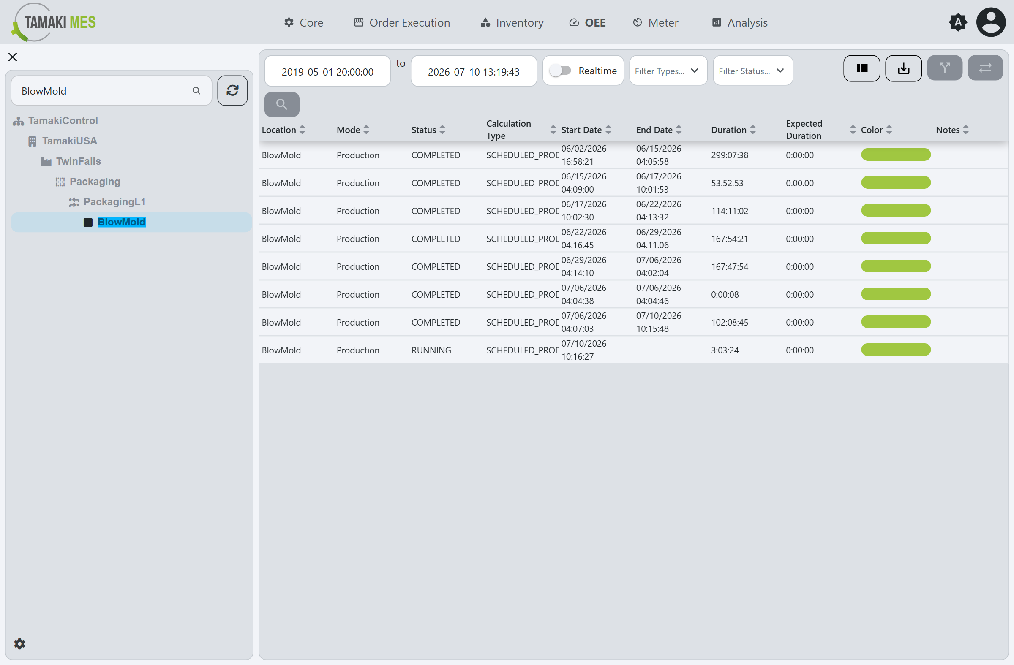Screen dimensions: 1014x665
Task: Select TamakiControl tree node
Action: click(x=63, y=120)
